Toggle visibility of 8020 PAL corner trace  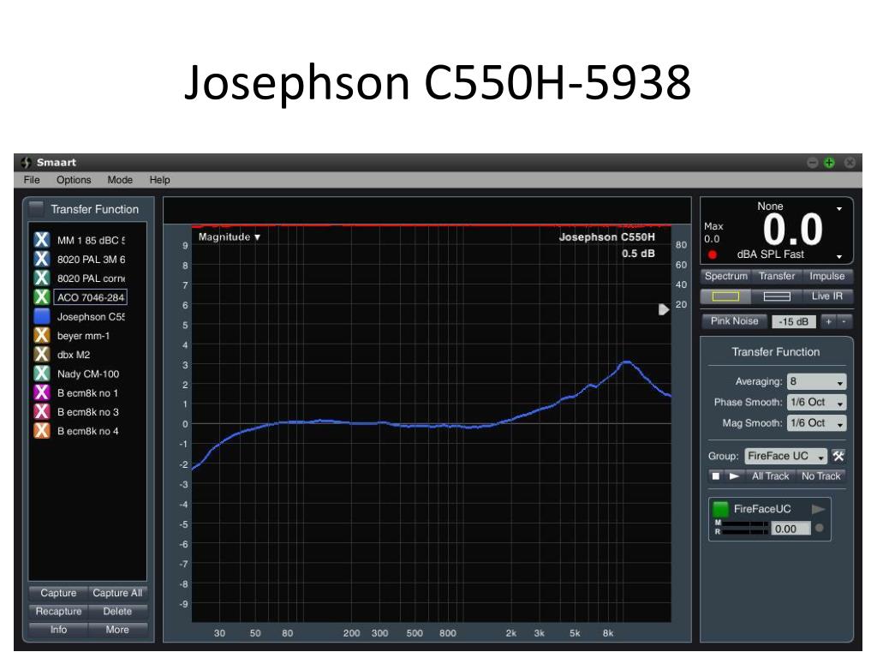point(41,278)
